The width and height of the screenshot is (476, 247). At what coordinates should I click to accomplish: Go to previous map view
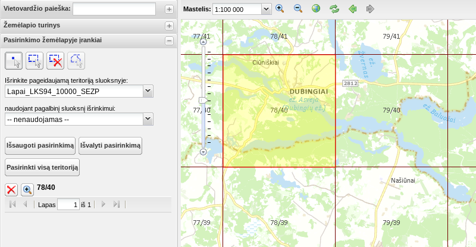(352, 9)
